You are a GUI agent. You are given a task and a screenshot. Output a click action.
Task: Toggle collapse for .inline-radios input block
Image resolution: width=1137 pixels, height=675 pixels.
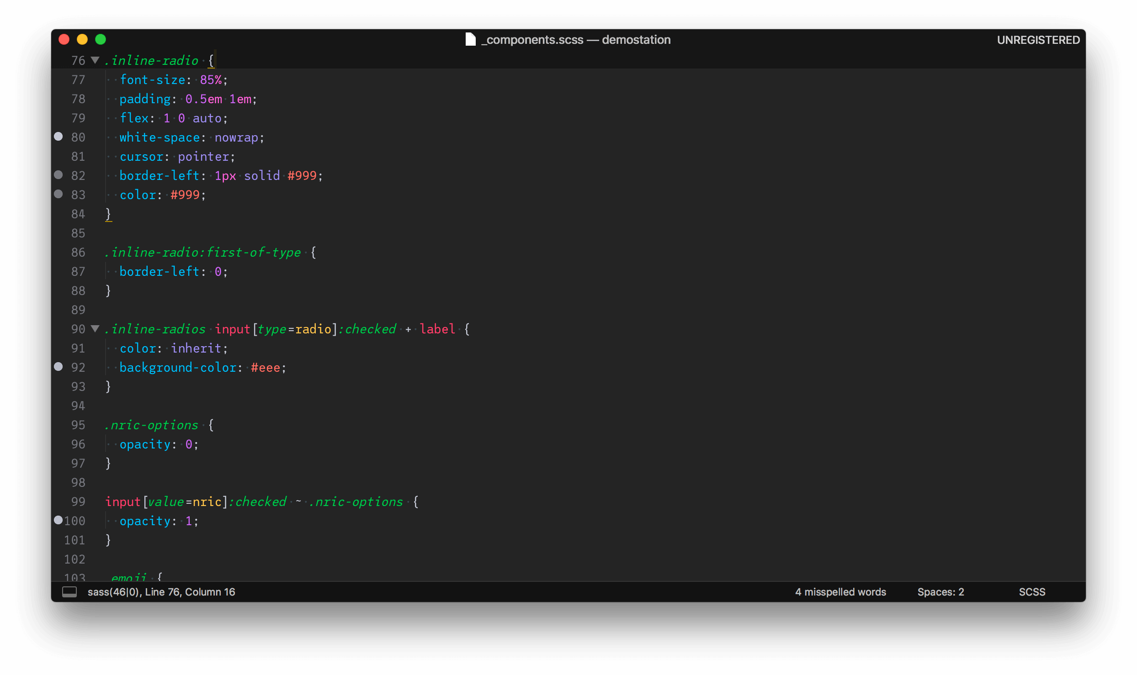tap(96, 329)
